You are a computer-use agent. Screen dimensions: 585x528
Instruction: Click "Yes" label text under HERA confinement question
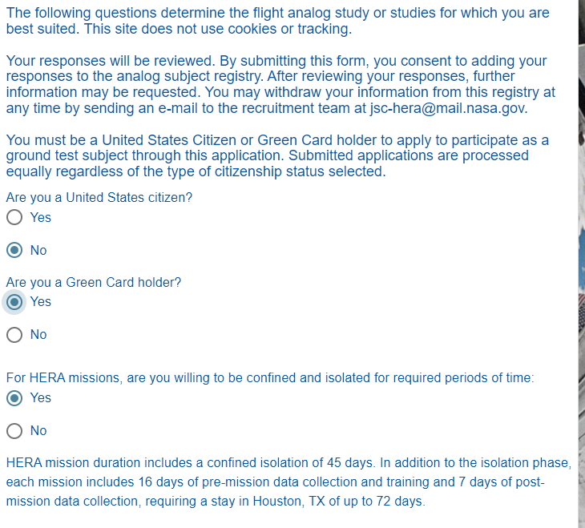[x=40, y=397]
